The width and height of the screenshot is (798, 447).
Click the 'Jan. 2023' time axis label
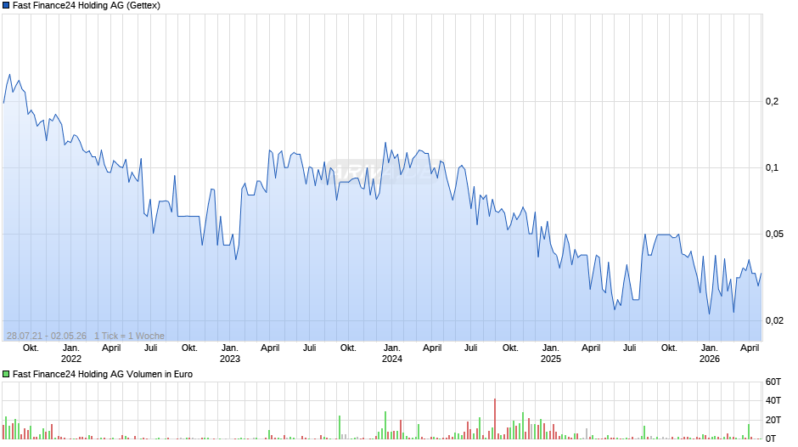coord(230,354)
